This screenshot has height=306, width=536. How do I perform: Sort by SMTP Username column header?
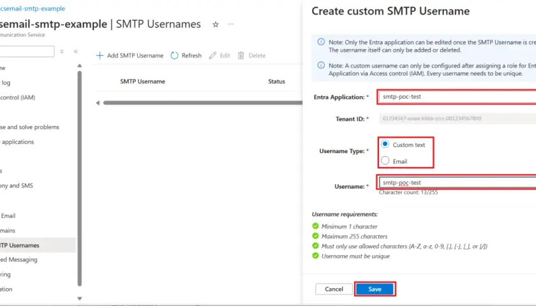142,82
